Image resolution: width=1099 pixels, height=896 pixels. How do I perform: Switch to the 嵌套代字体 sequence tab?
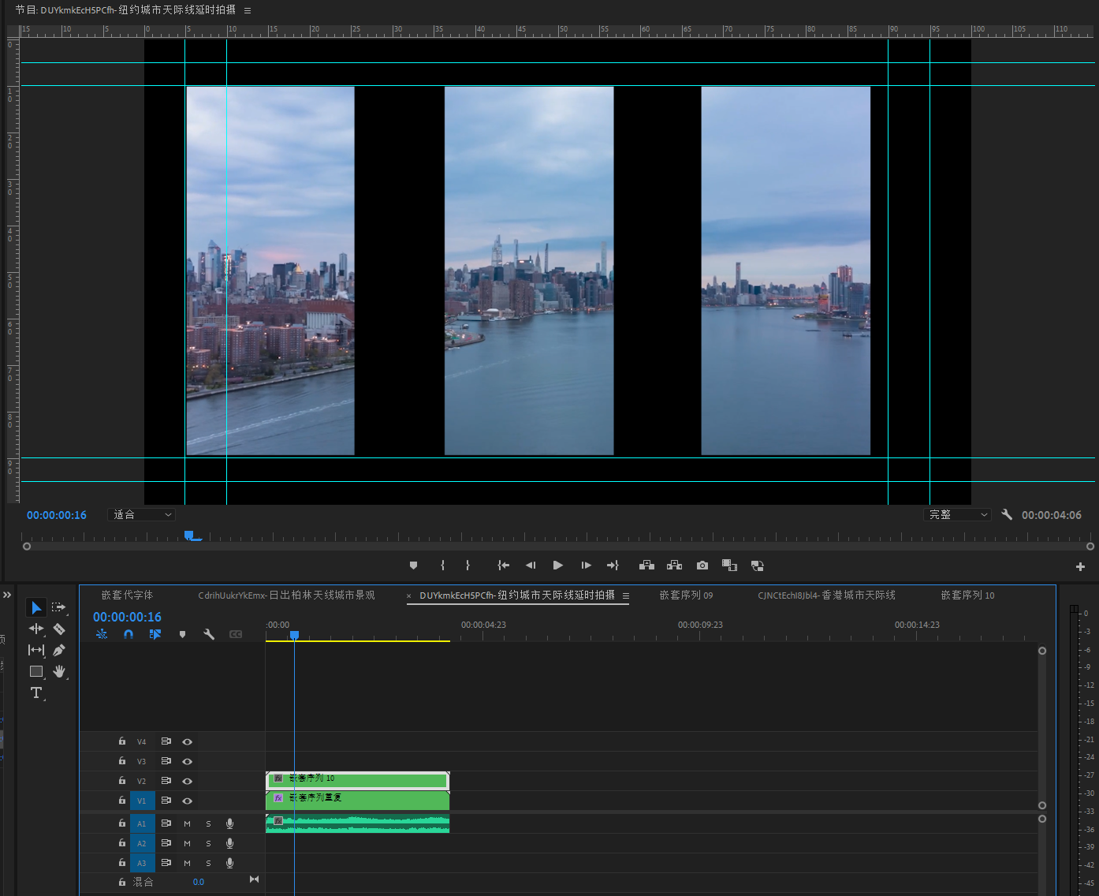pyautogui.click(x=127, y=595)
